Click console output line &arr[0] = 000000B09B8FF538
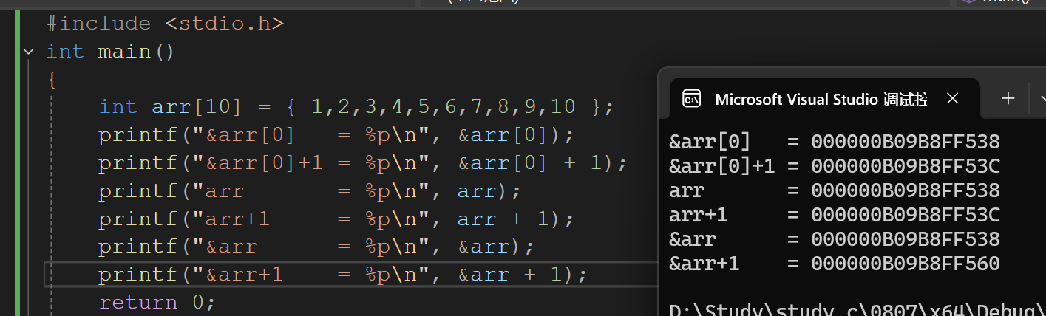The height and width of the screenshot is (316, 1046). [835, 142]
